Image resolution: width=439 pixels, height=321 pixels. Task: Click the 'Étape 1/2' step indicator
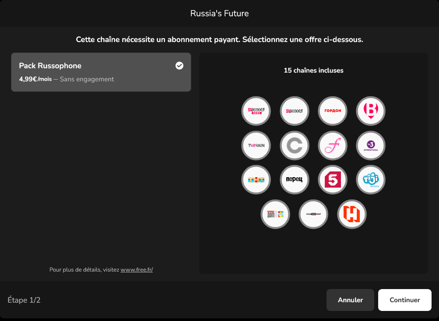[x=24, y=300]
